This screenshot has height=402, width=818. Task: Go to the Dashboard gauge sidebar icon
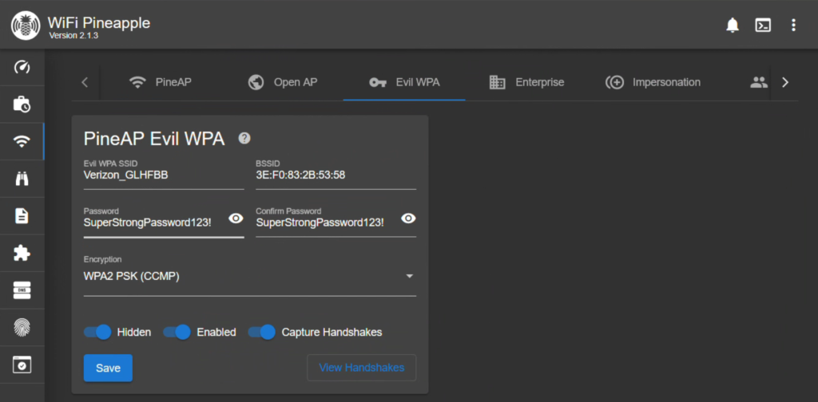22,67
